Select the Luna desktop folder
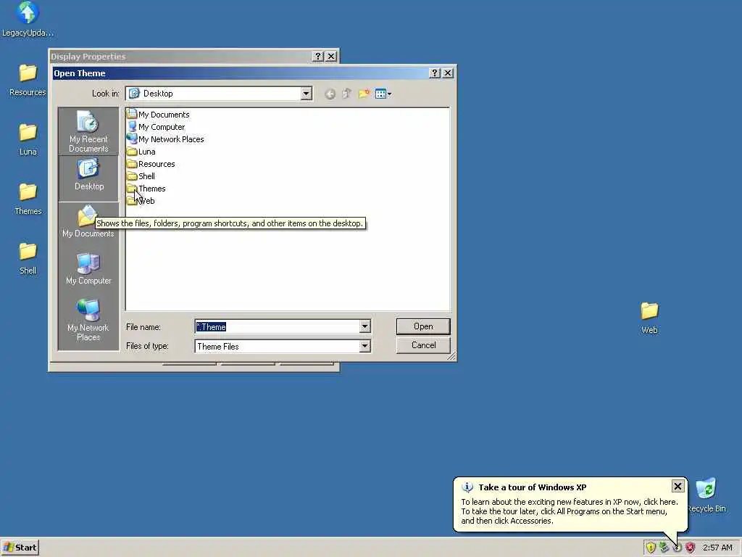Screen dimensions: 742x557 [28, 140]
